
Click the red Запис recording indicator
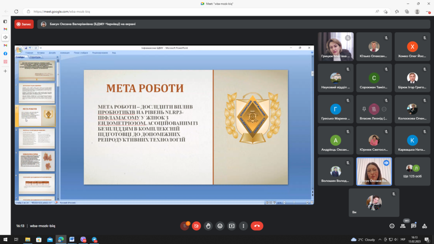[24, 24]
